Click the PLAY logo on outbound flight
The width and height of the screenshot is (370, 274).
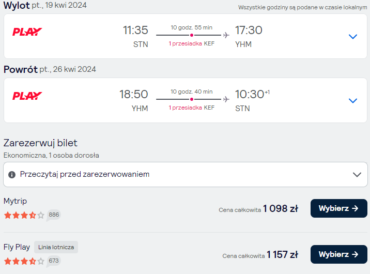coord(27,32)
